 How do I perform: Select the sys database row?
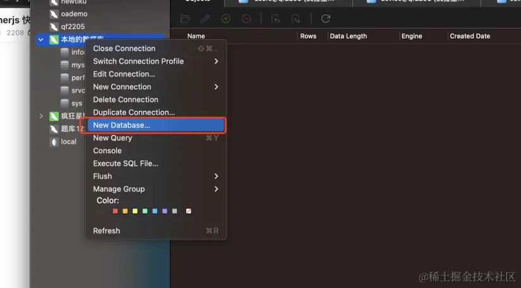61,103
